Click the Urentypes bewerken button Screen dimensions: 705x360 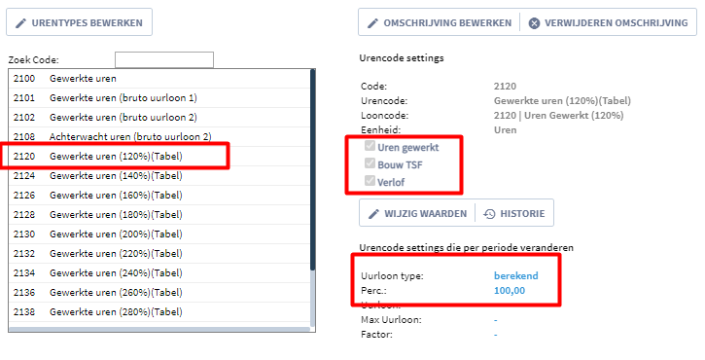coord(79,22)
